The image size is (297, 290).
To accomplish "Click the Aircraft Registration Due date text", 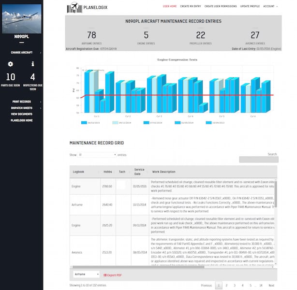I will coord(91,49).
